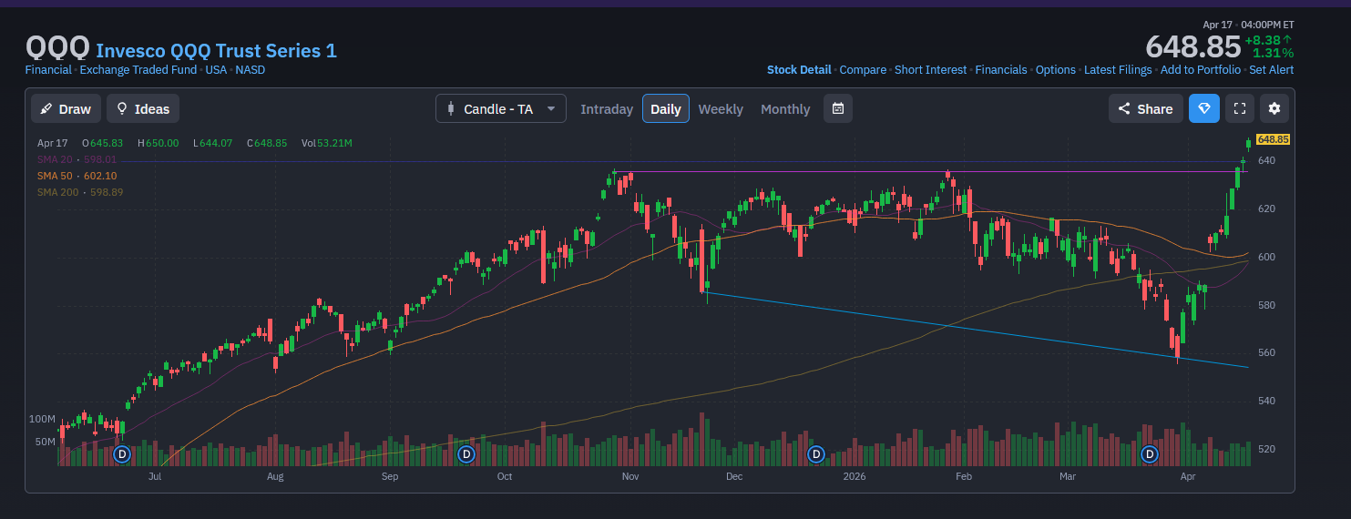Expand the Candle - TA chart type dropdown
1351x519 pixels.
(500, 108)
